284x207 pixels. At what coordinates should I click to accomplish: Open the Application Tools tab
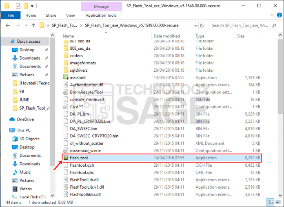[x=101, y=15]
